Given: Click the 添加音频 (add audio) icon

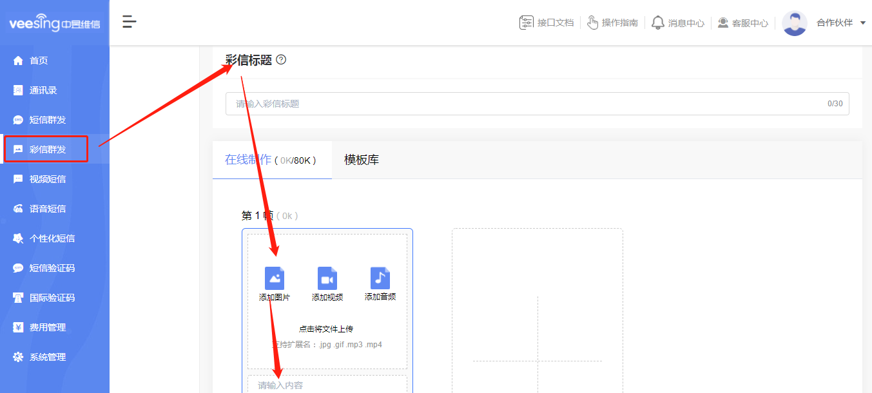Looking at the screenshot, I should pyautogui.click(x=380, y=277).
